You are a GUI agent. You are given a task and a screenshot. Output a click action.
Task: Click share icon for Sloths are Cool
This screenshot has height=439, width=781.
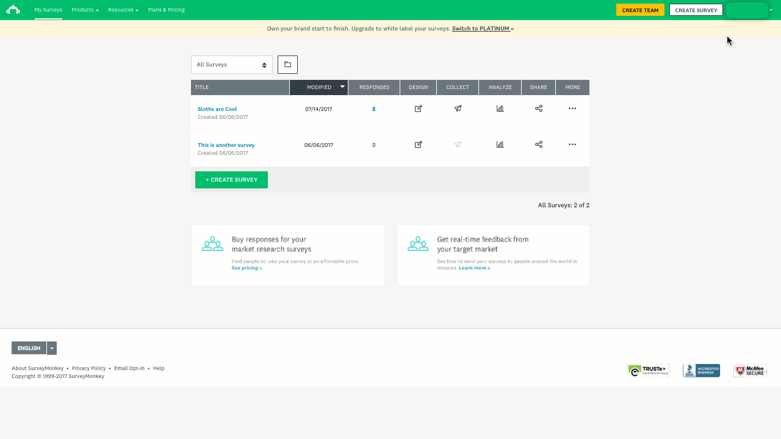538,109
